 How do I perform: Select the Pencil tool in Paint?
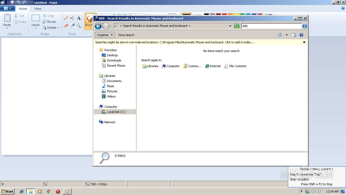click(66, 18)
